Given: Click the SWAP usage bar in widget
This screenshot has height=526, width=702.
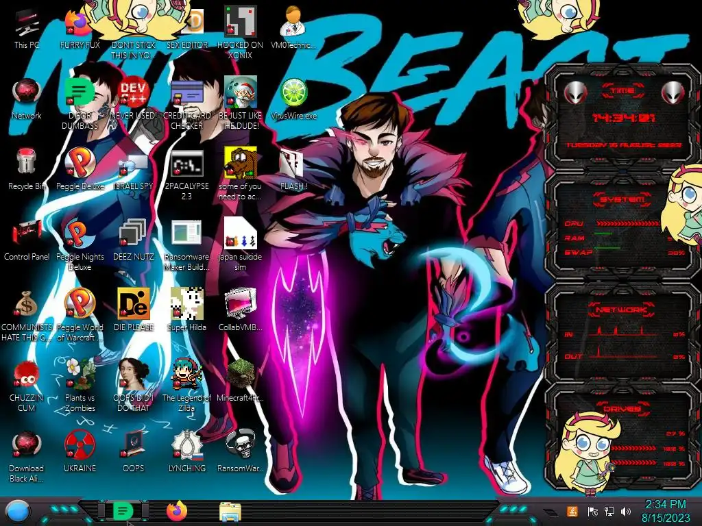Looking at the screenshot, I should pos(607,248).
